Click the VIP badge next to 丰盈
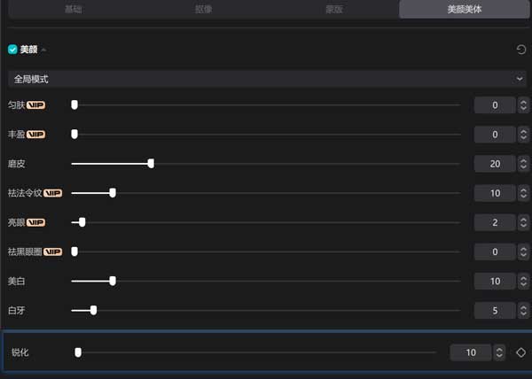This screenshot has height=379, width=532. coord(35,135)
